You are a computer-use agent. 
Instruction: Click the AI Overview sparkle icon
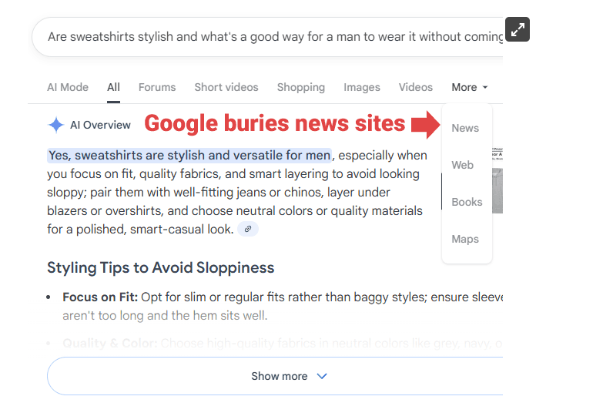click(x=55, y=125)
